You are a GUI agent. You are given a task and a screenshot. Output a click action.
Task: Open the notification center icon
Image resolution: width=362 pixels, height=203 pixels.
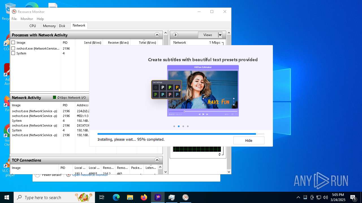tap(353, 197)
